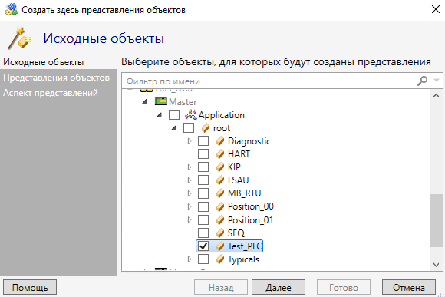445x297 pixels.
Task: Expand the Diagnostic node
Action: click(x=190, y=141)
